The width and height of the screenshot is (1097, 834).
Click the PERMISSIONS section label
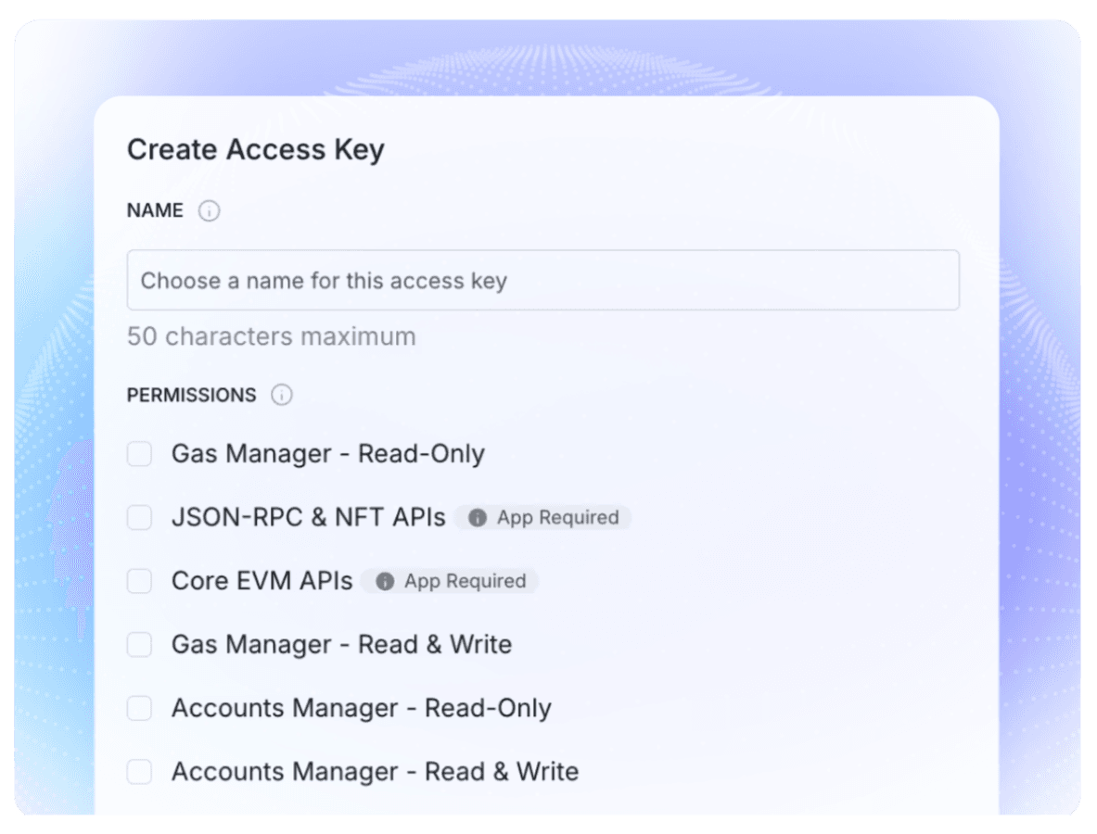tap(191, 396)
